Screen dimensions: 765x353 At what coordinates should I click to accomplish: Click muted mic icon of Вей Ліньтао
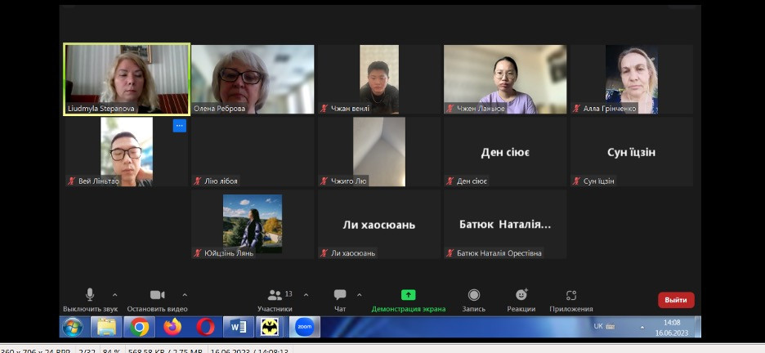(x=71, y=181)
